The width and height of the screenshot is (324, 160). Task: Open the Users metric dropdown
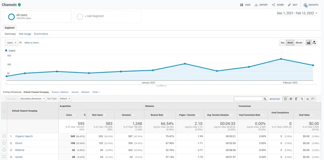pyautogui.click(x=12, y=43)
